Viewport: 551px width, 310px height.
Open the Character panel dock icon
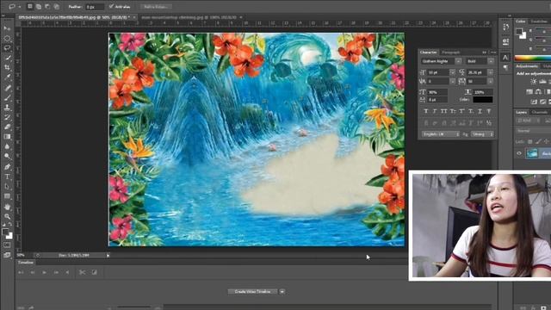click(x=505, y=57)
